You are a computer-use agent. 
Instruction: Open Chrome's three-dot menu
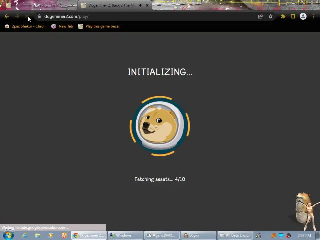click(x=313, y=17)
